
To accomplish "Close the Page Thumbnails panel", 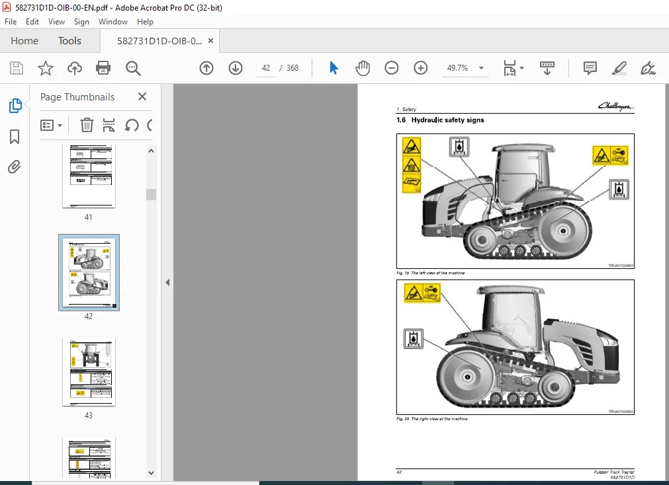I will pyautogui.click(x=142, y=96).
